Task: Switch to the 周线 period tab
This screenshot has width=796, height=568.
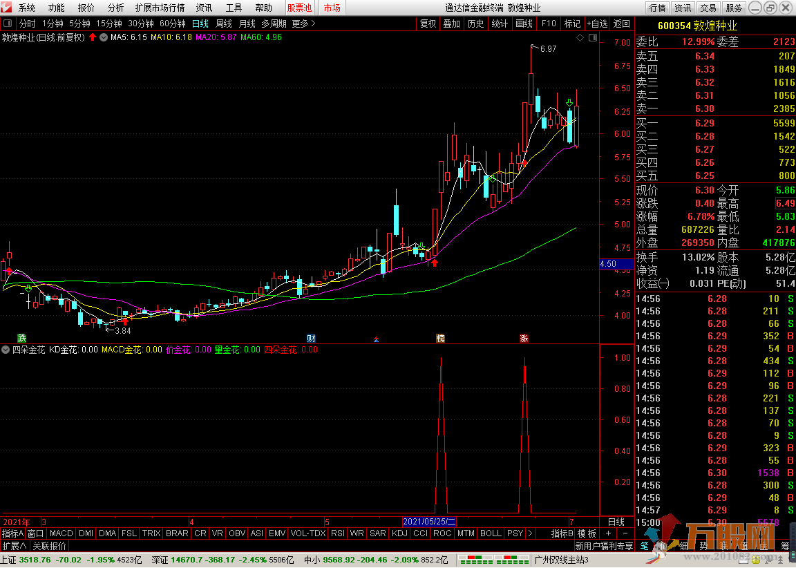Action: (x=224, y=23)
